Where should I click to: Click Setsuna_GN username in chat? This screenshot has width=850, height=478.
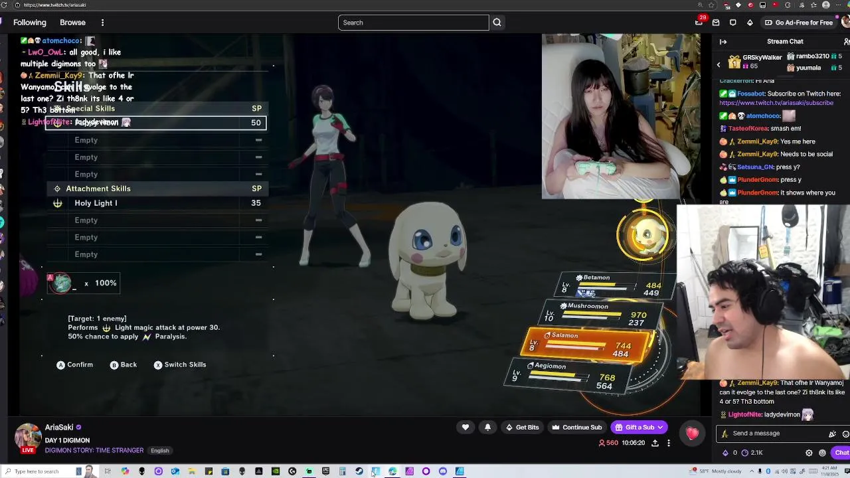[755, 167]
